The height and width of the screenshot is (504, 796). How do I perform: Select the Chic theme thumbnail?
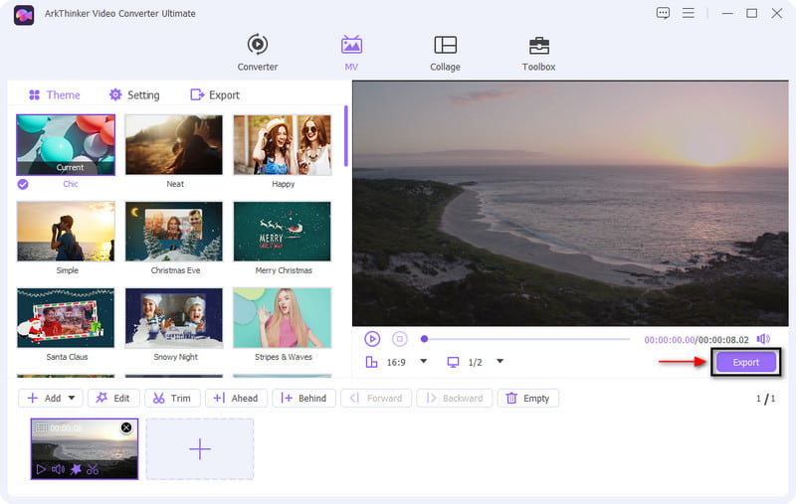(66, 145)
